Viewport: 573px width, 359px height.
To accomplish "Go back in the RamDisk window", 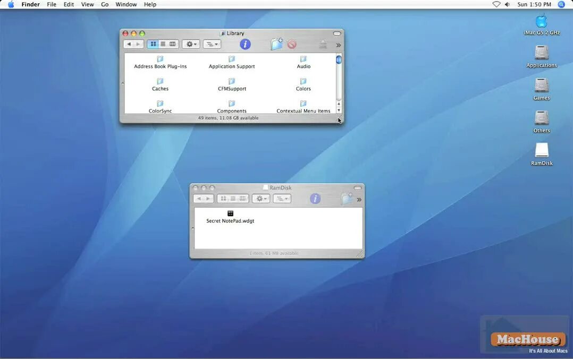I will [199, 199].
